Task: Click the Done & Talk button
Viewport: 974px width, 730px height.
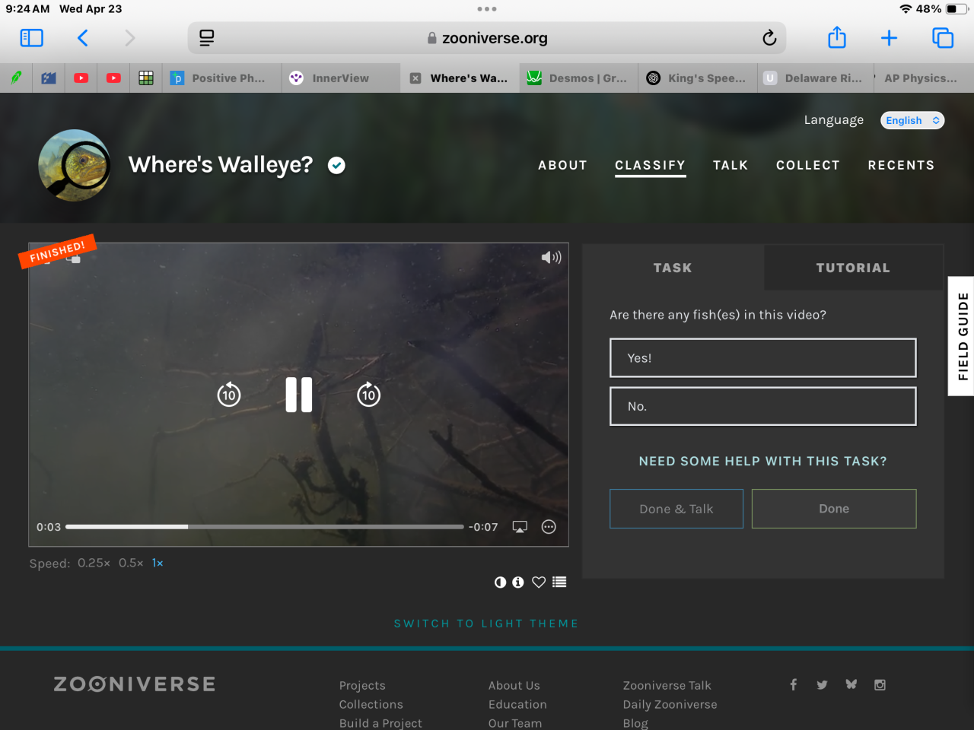Action: (676, 509)
